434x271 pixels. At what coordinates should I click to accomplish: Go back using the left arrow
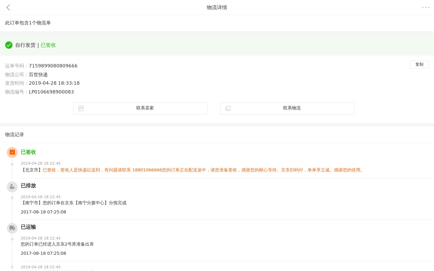click(x=8, y=7)
